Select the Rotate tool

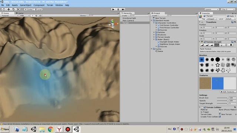pos(13,9)
